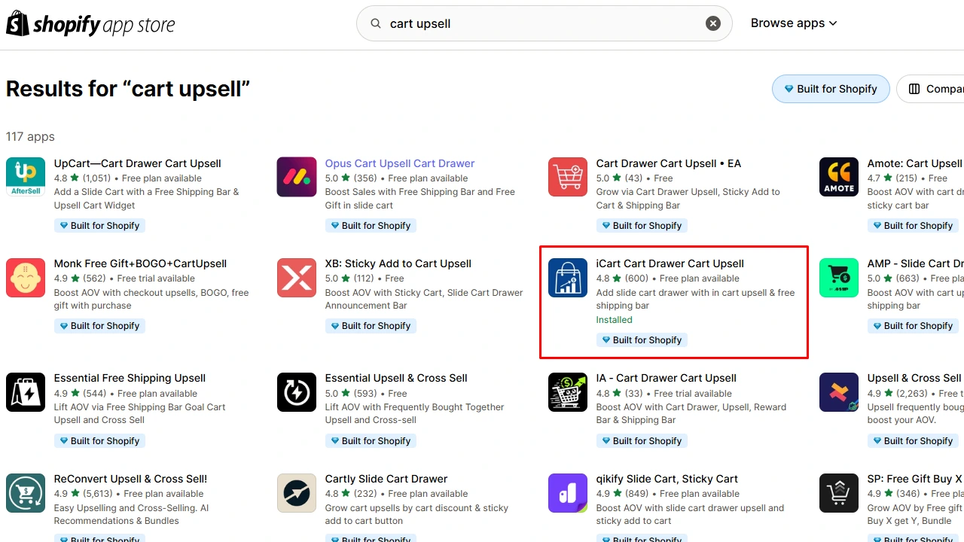Image resolution: width=964 pixels, height=542 pixels.
Task: Click qikify description Boost AOV with slide cart
Action: [691, 514]
